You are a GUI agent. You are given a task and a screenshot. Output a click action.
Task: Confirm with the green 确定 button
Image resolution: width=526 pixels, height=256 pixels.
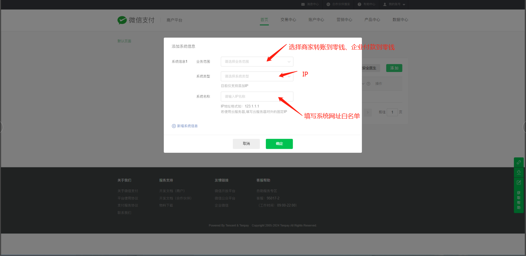tap(279, 144)
